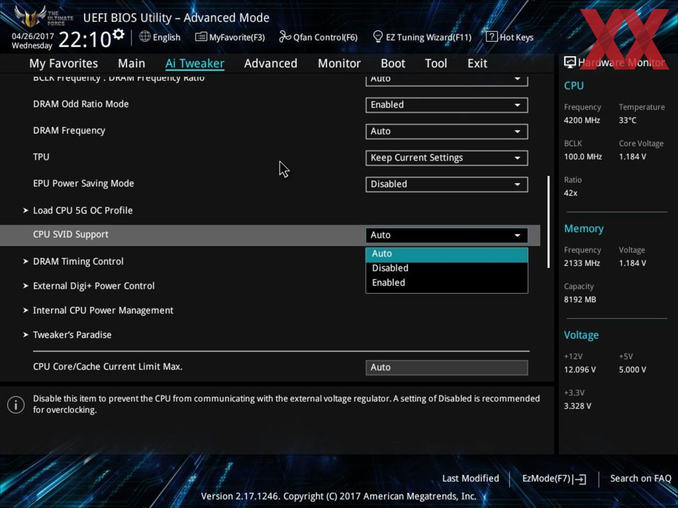Click the EZ Tuning Wizard bulb icon

coord(378,36)
